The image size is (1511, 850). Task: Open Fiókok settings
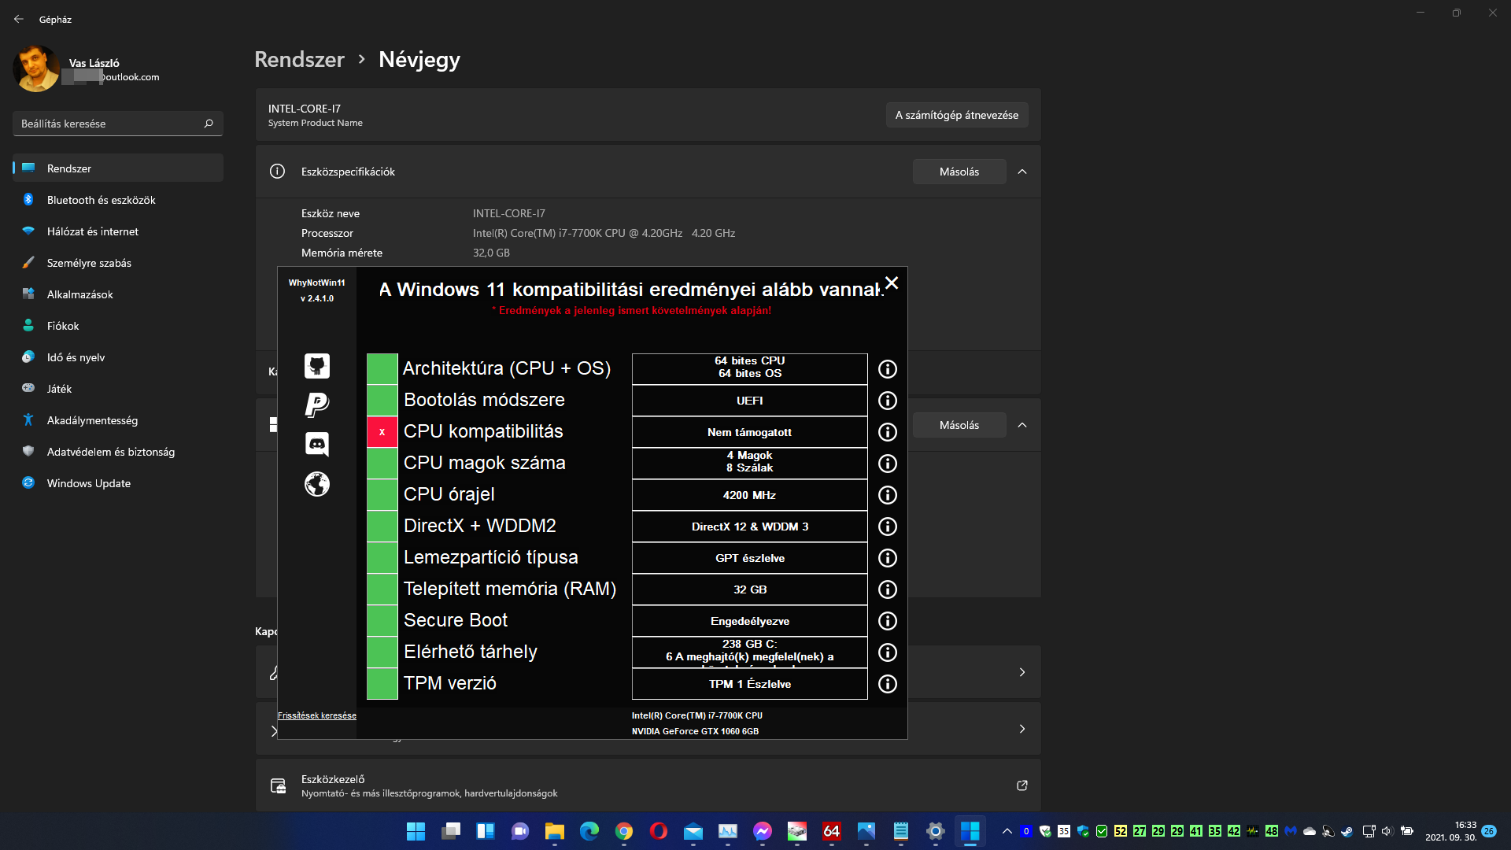click(118, 326)
